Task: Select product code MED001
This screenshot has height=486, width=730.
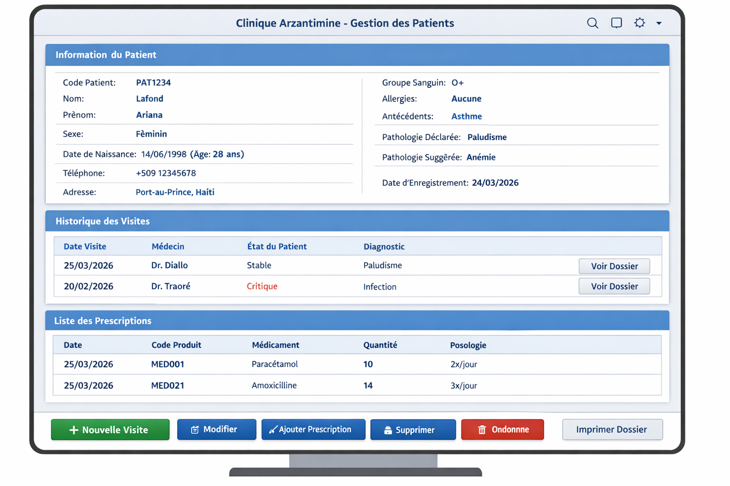Action: (x=168, y=364)
